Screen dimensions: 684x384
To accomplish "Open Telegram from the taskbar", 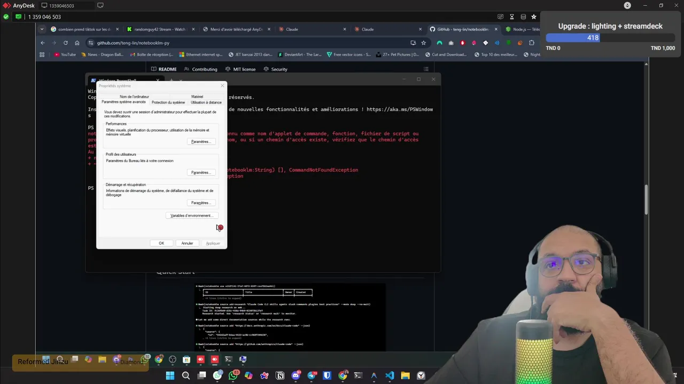I will (312, 375).
